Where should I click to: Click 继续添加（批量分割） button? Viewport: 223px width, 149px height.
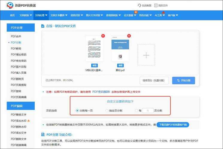tap(154, 80)
